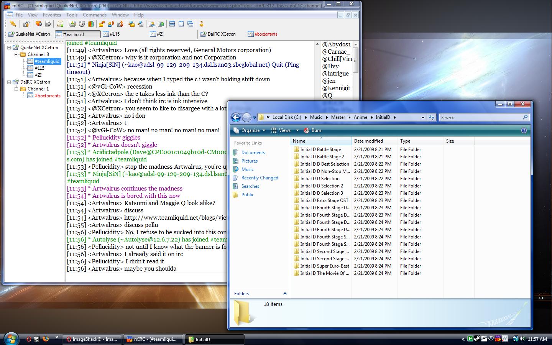The image size is (552, 345).
Task: Click the Explorer Back arrow button
Action: (x=236, y=117)
